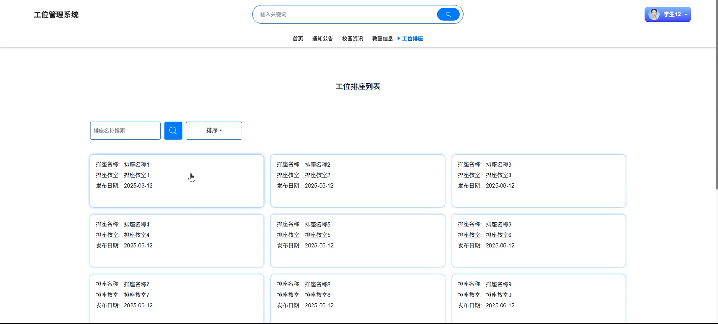Open the 排座名称1 seating card
This screenshot has width=718, height=324.
click(x=177, y=181)
